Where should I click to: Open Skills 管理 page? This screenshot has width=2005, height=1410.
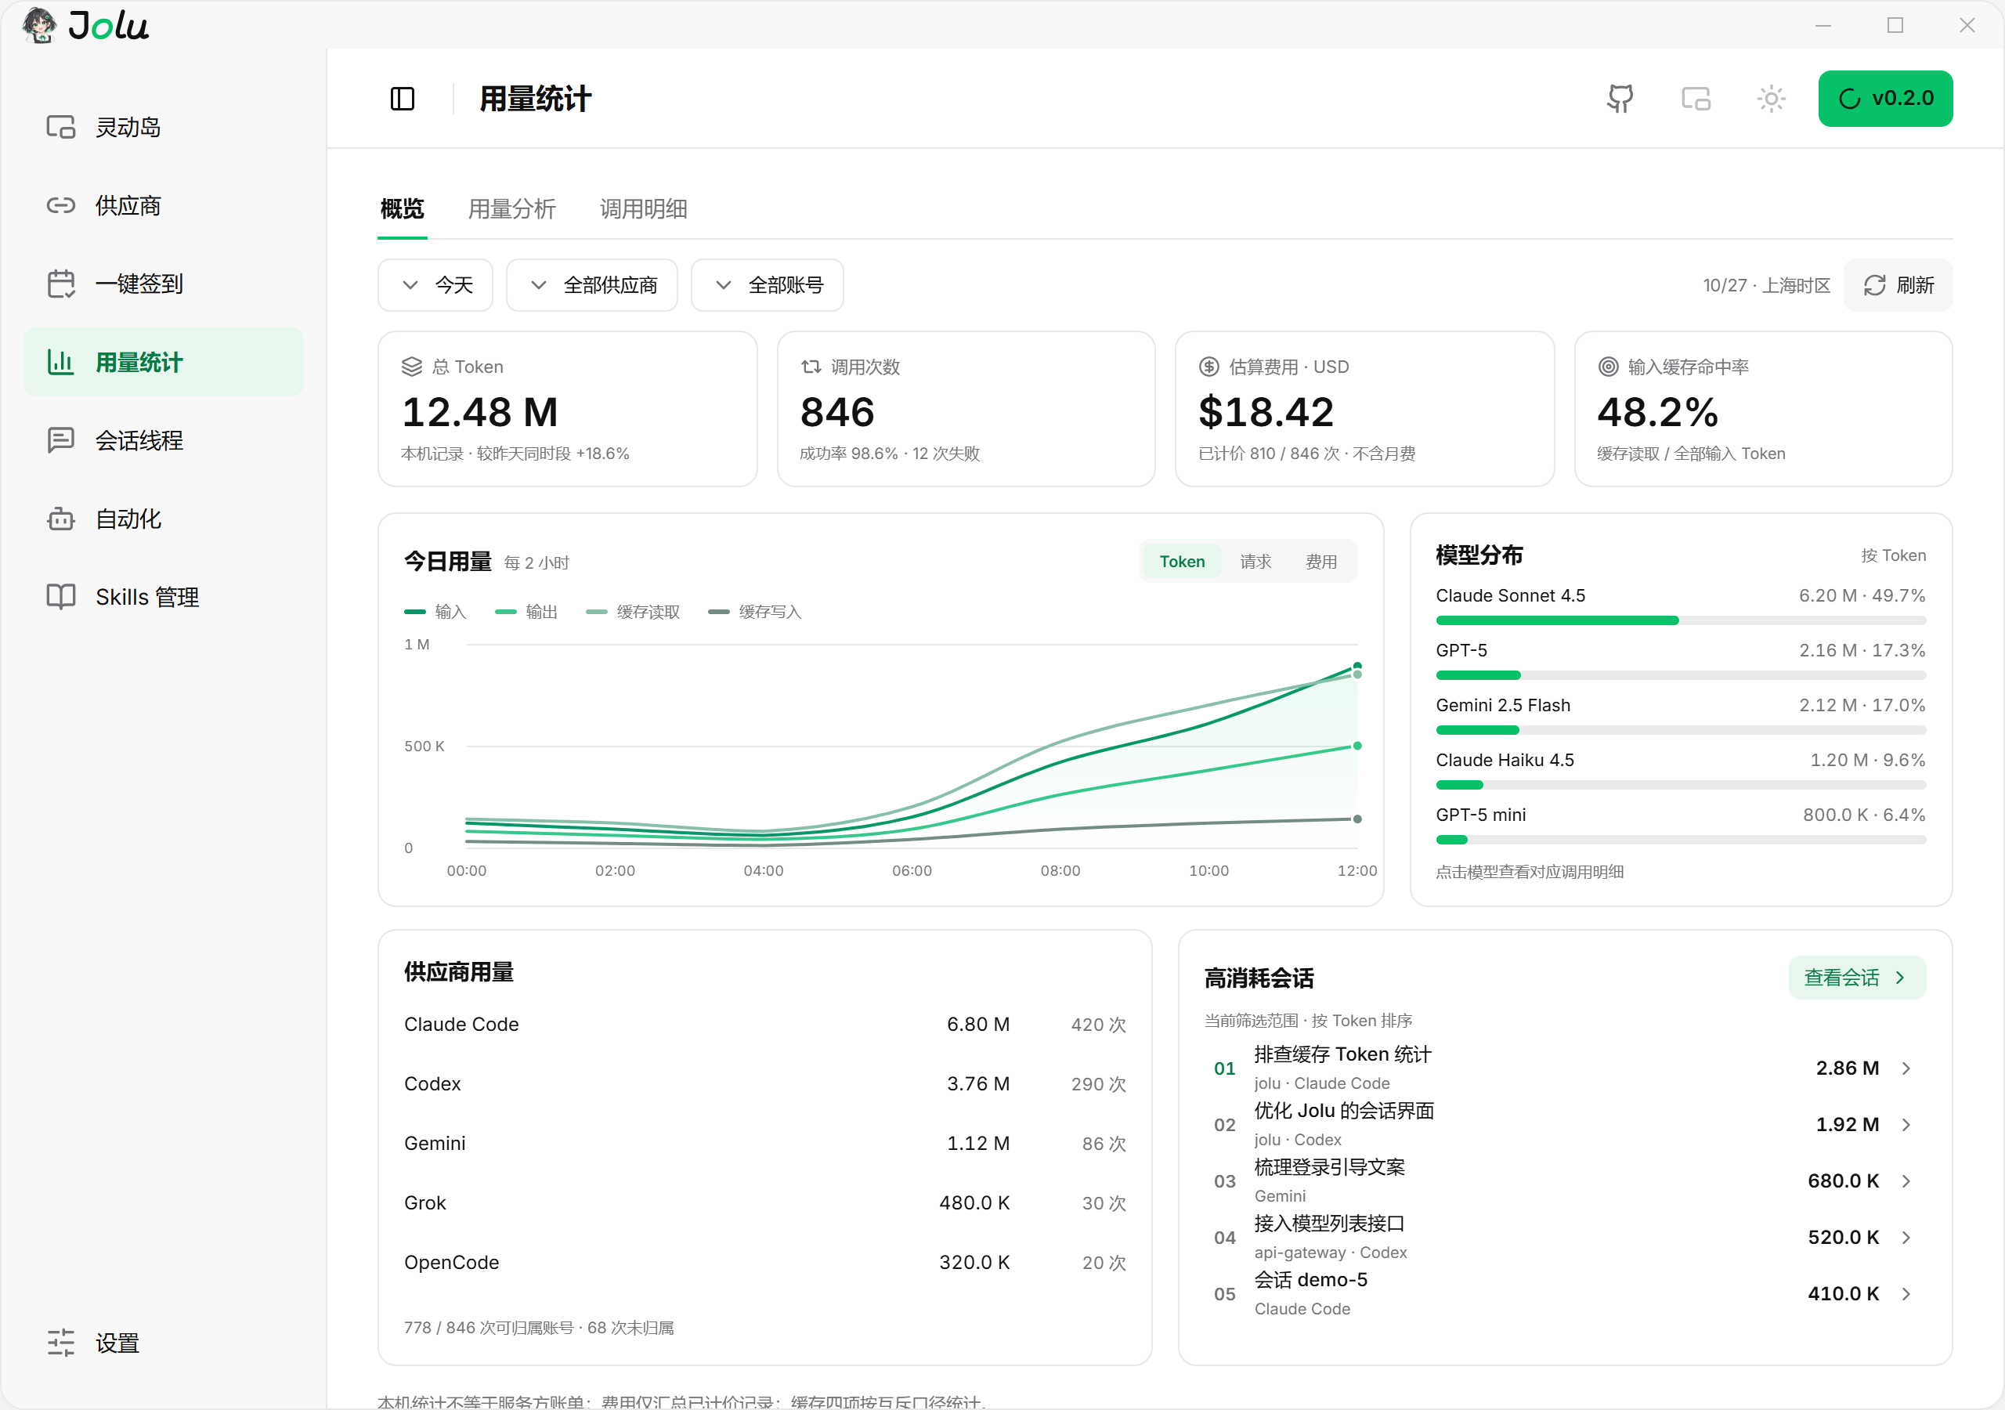click(164, 597)
